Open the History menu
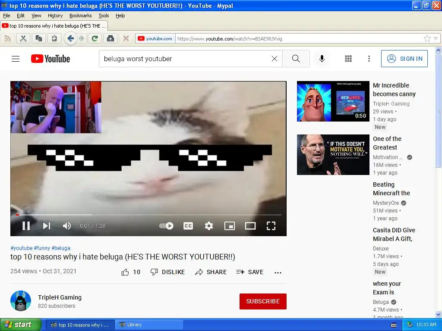 point(55,16)
